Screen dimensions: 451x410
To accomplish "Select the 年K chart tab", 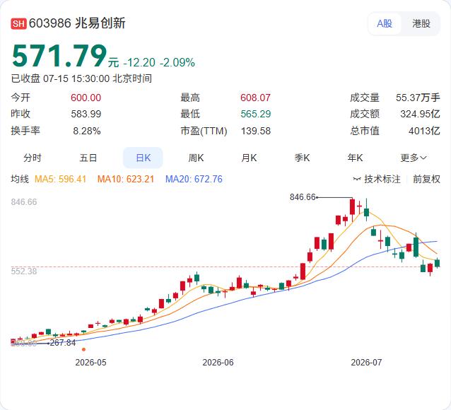I will coord(355,158).
